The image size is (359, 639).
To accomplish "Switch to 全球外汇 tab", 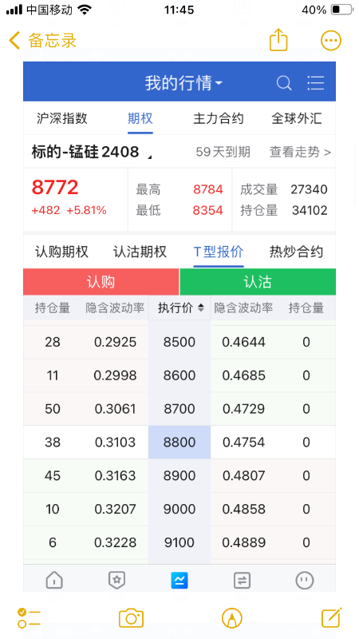I will 296,118.
